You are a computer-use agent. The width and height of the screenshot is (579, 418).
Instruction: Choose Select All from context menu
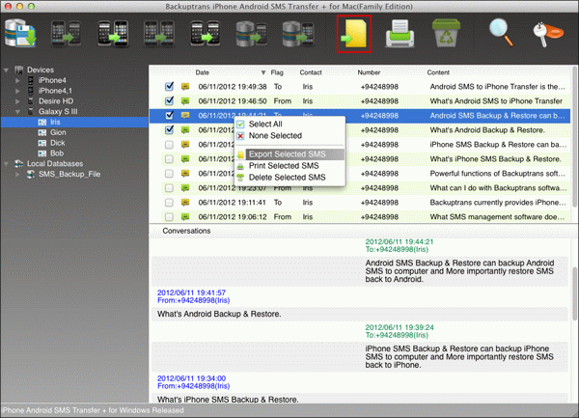coord(265,125)
